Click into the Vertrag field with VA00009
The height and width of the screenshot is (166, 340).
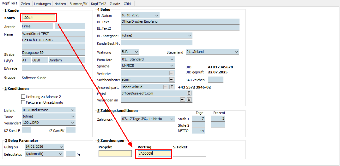tap(154, 153)
